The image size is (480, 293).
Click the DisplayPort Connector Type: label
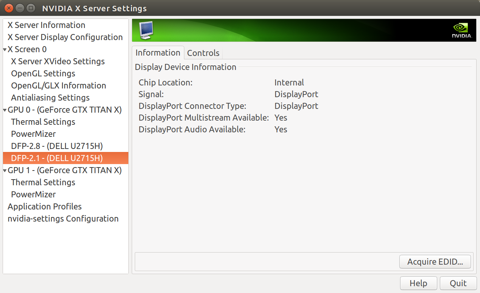(192, 106)
